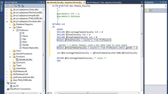Collapse the Professors table node

pyautogui.click(x=13, y=30)
